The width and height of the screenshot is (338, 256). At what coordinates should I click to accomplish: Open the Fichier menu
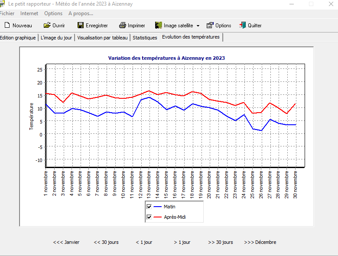pyautogui.click(x=6, y=13)
